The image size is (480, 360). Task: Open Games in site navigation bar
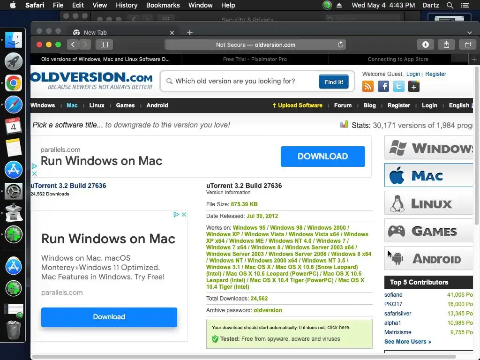click(125, 105)
